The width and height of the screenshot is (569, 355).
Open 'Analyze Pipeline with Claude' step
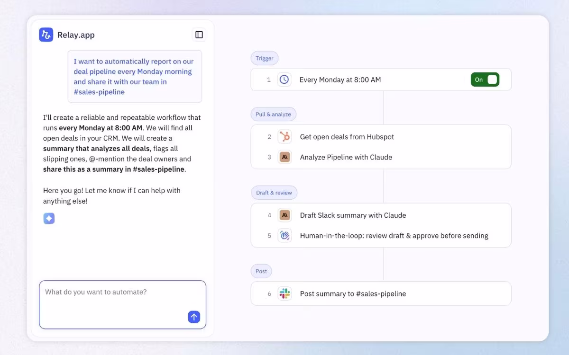381,157
